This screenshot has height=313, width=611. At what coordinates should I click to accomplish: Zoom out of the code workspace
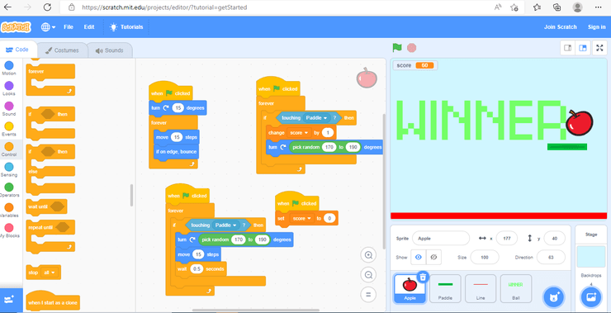coord(368,275)
